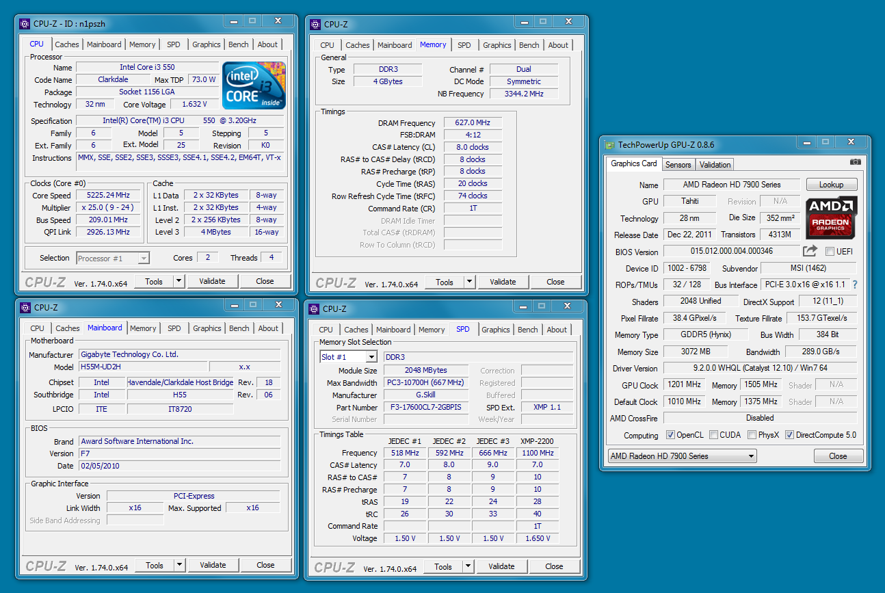Click the Memory CPU-Z window title icon
Image resolution: width=885 pixels, height=593 pixels.
pos(315,24)
